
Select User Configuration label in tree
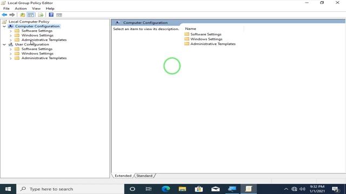(x=32, y=44)
